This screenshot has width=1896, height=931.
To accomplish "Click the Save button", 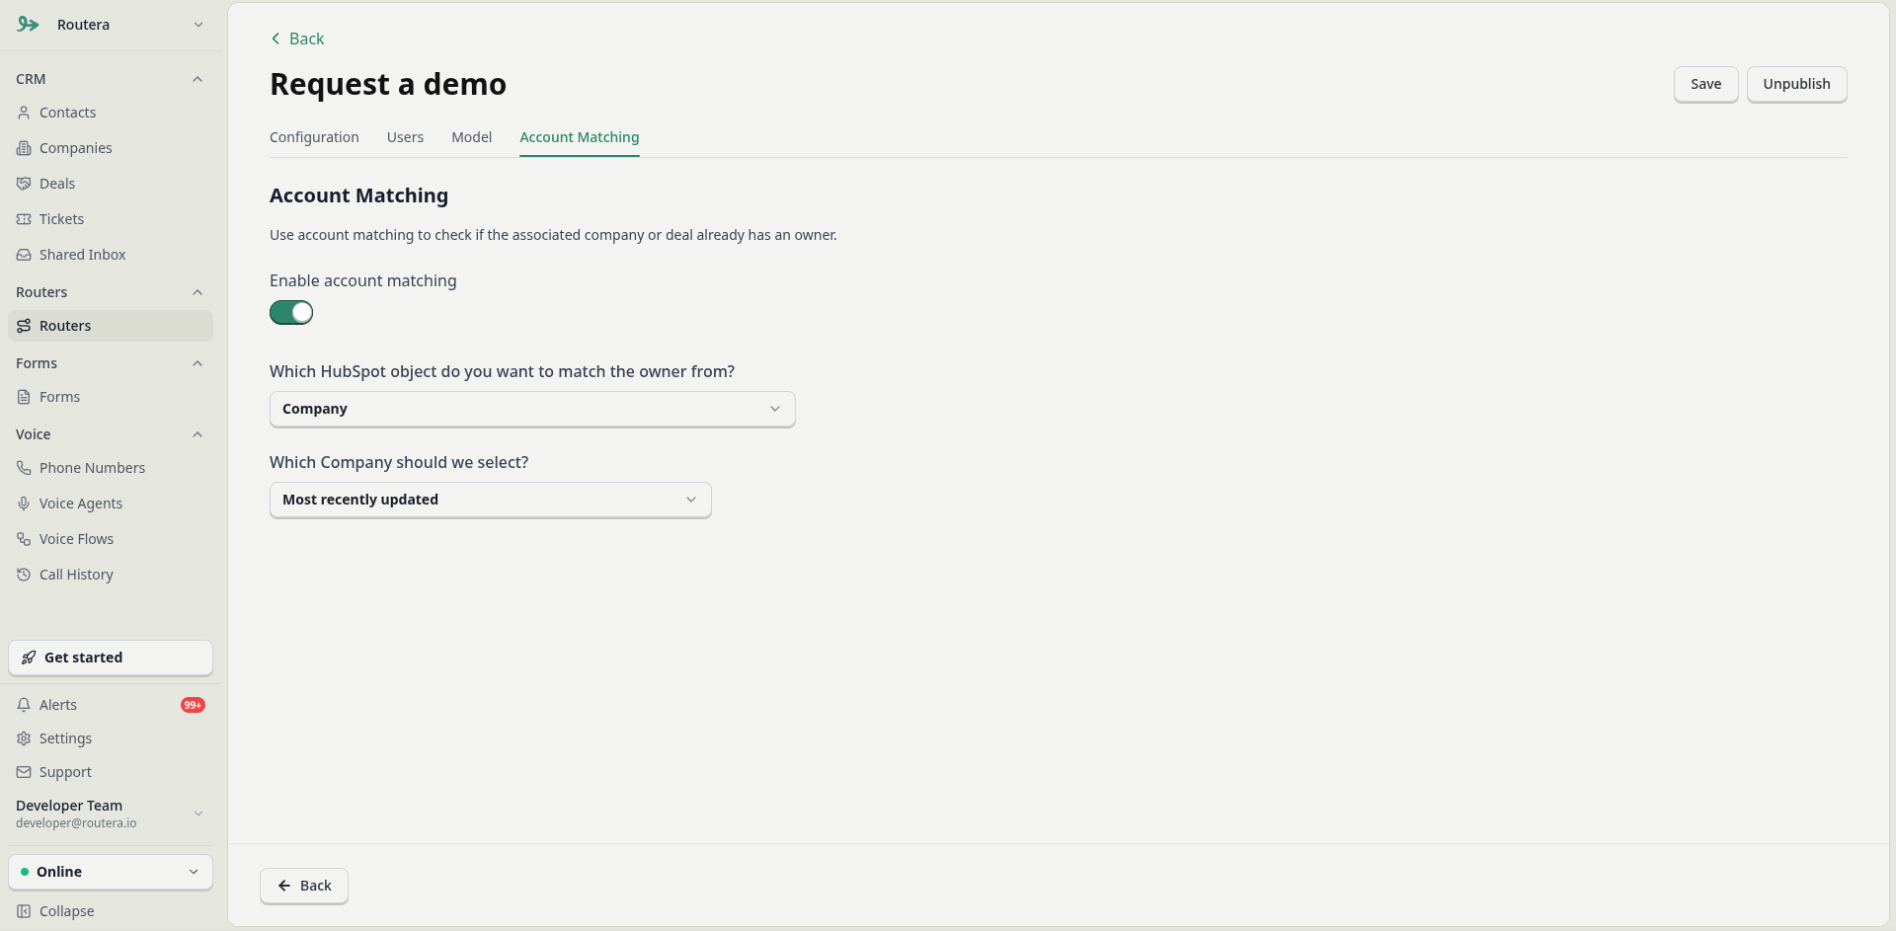I will tap(1705, 84).
